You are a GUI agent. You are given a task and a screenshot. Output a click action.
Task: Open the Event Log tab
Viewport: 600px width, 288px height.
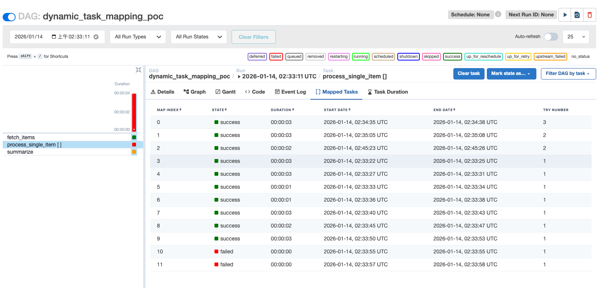(290, 92)
